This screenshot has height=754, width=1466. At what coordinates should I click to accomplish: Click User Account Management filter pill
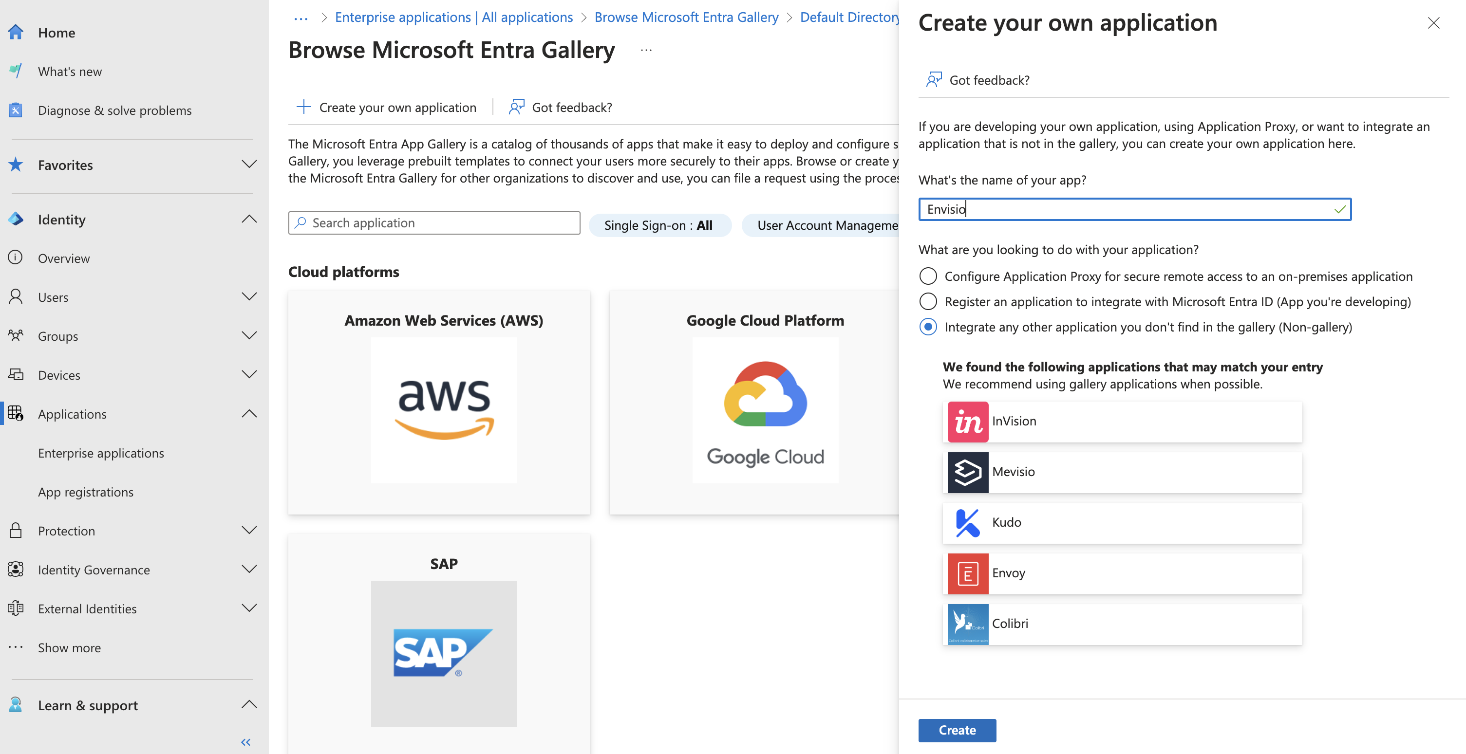(821, 225)
